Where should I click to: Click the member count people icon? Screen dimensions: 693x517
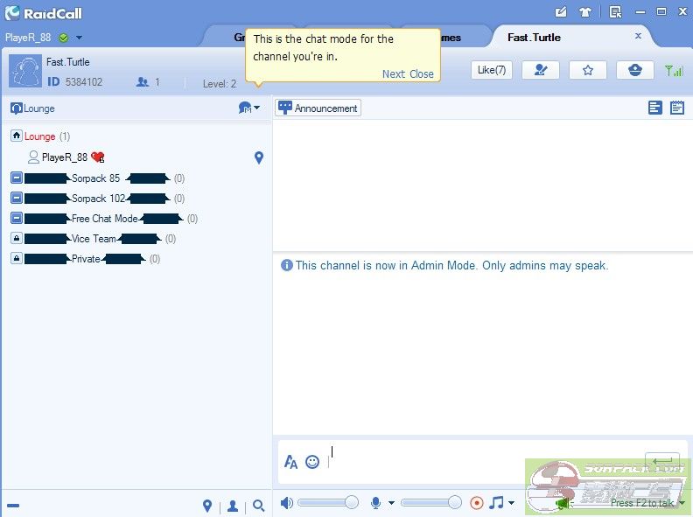(143, 82)
